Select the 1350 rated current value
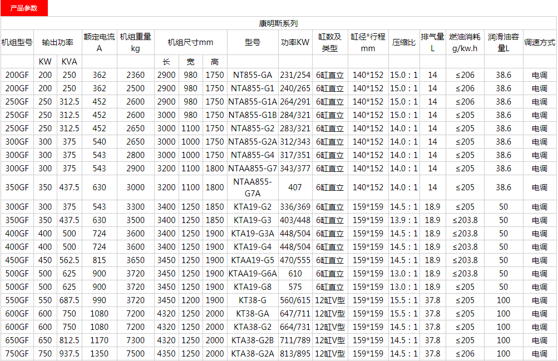The height and width of the screenshot is (361, 558). pyautogui.click(x=99, y=354)
